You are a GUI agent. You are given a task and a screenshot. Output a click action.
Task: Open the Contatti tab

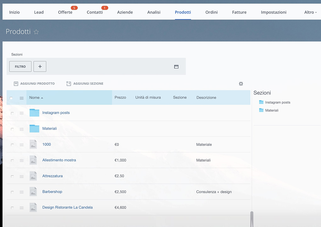tap(95, 12)
